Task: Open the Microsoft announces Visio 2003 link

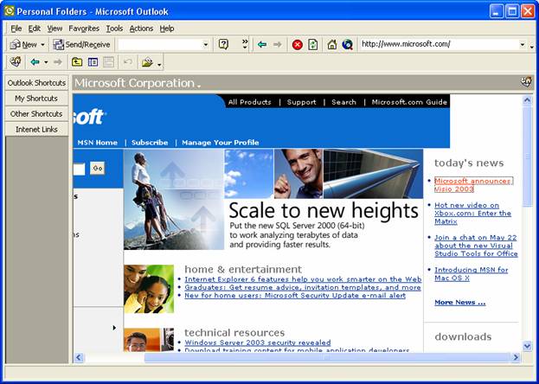Action: pos(473,185)
